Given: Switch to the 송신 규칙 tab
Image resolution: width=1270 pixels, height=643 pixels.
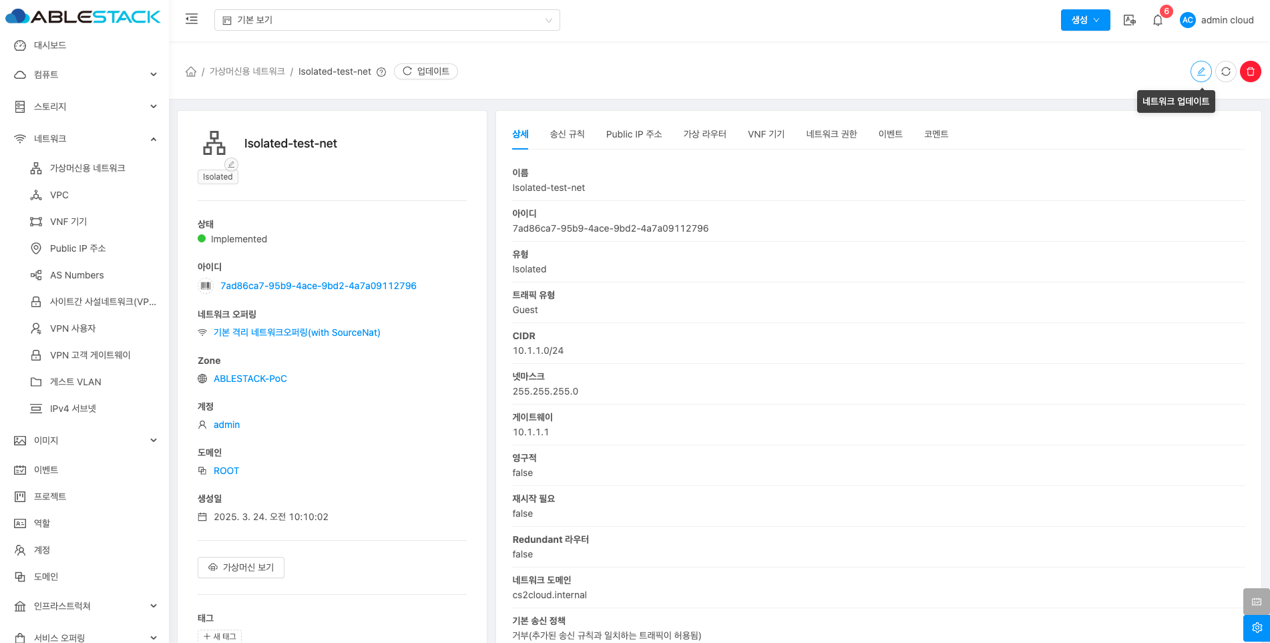Looking at the screenshot, I should (567, 134).
